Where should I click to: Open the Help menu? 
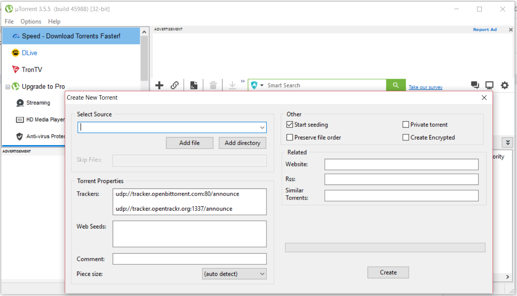pos(54,21)
